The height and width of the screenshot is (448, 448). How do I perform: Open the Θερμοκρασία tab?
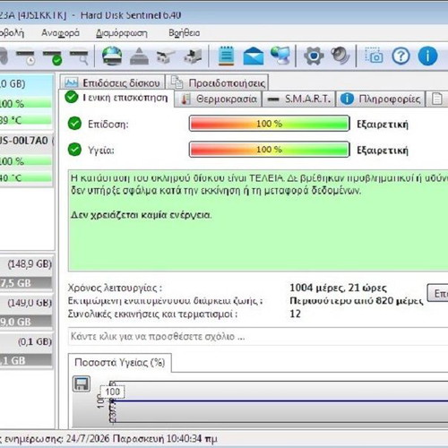click(x=219, y=99)
